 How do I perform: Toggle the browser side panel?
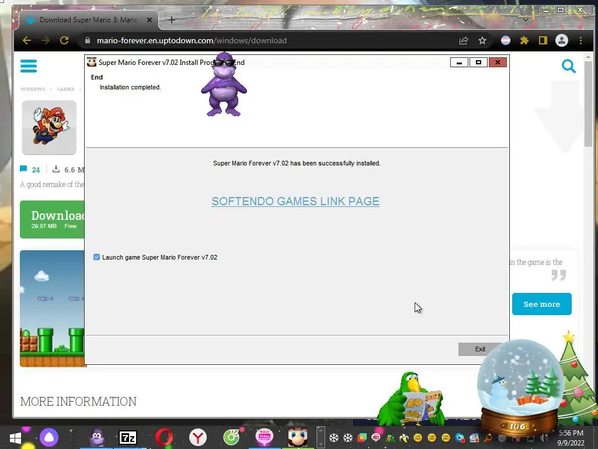543,40
